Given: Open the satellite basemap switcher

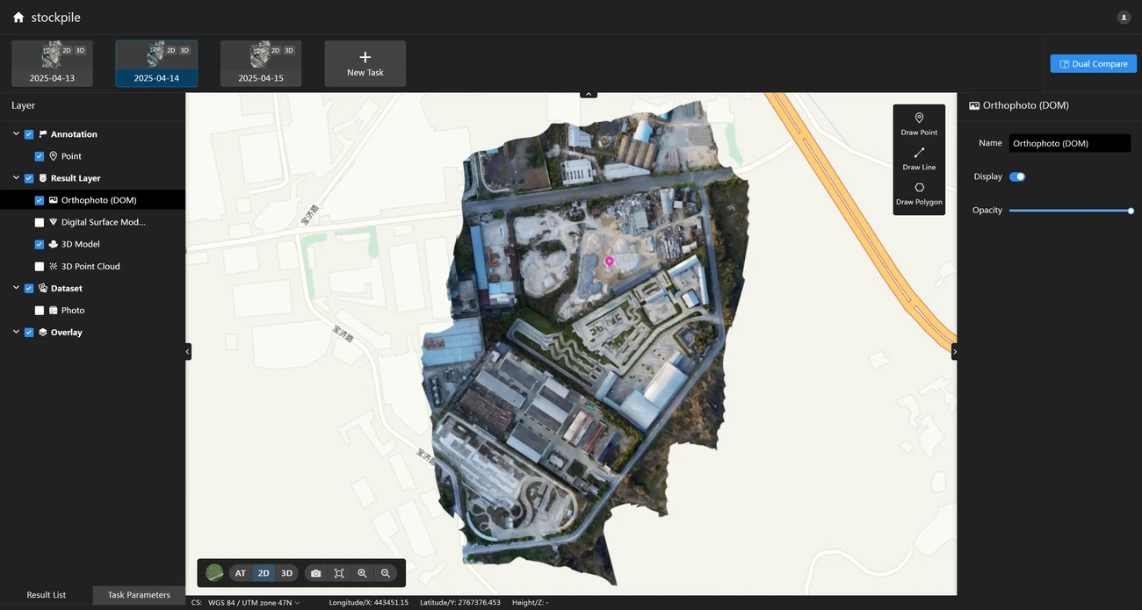Looking at the screenshot, I should coord(214,573).
